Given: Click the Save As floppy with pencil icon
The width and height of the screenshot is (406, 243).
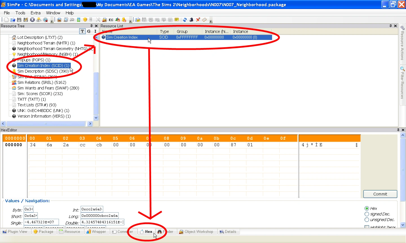Looking at the screenshot, I should point(26,20).
